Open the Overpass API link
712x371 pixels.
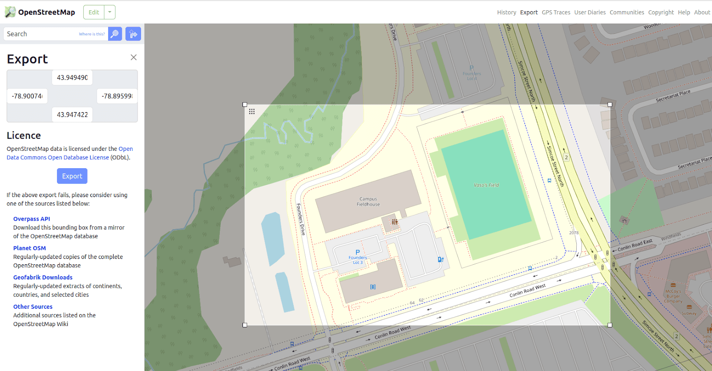click(x=32, y=219)
